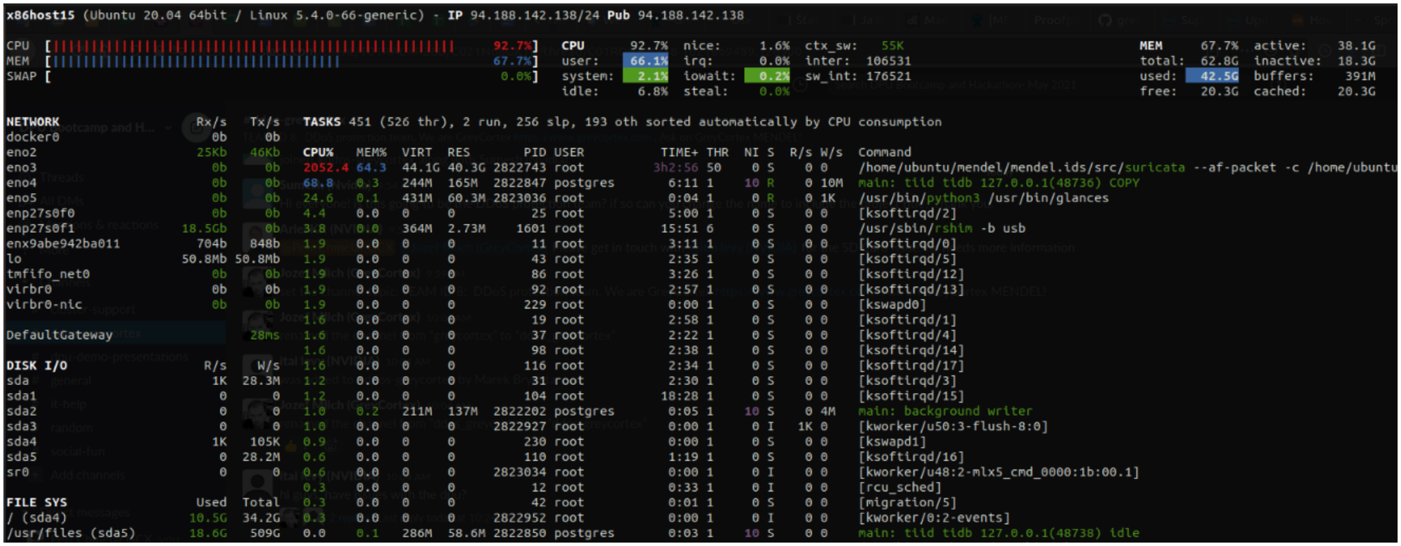1401x546 pixels.
Task: Click the tiid tidb COPY postgres process
Action: tap(999, 183)
